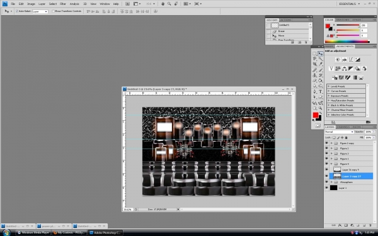Hide the Figure 2 copy group
The image size is (378, 236).
pos(326,143)
